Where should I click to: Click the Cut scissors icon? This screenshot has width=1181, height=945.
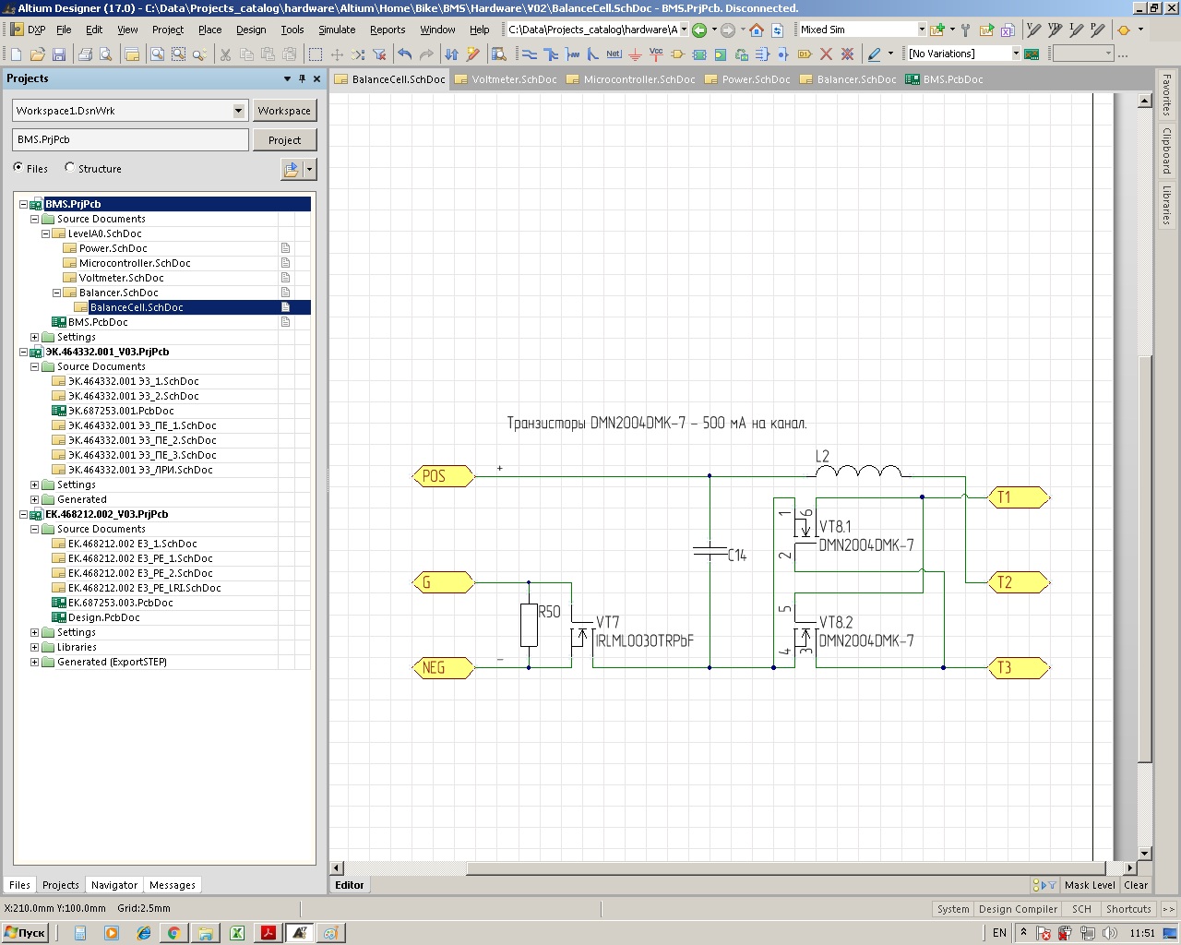coord(224,54)
